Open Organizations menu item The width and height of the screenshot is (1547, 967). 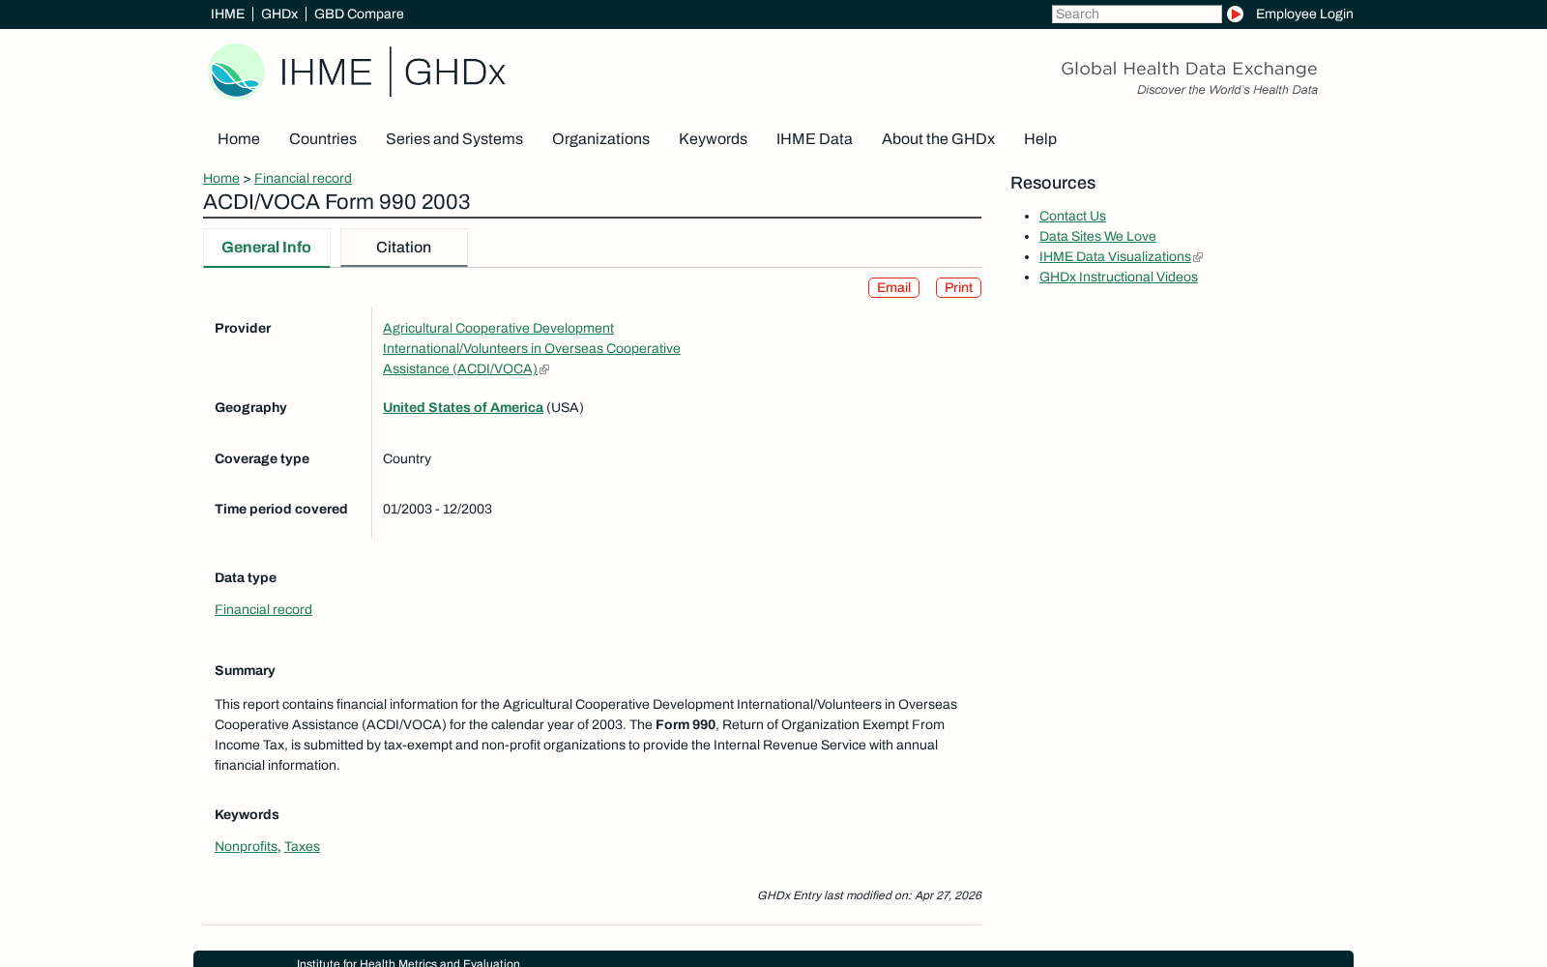click(x=600, y=139)
